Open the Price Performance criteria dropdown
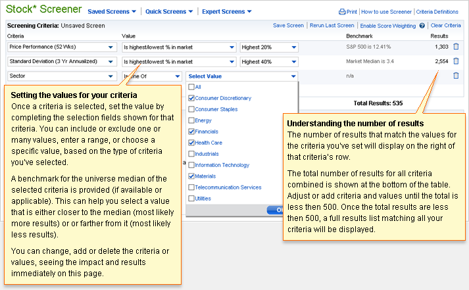The image size is (469, 290). 62,47
